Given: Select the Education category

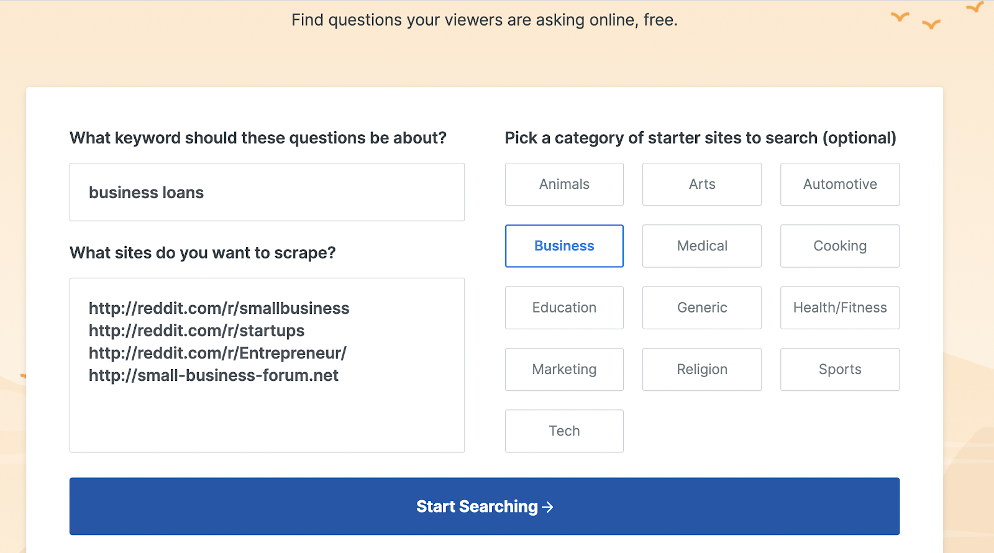Looking at the screenshot, I should pyautogui.click(x=564, y=308).
